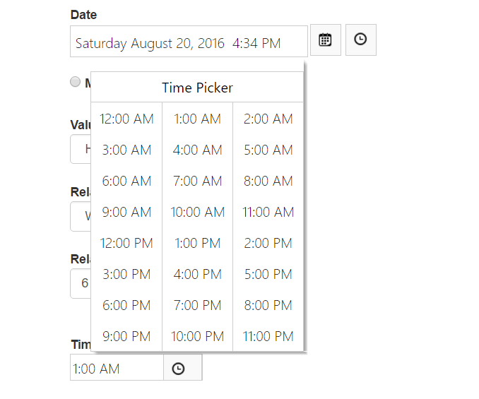Open the calendar date picker icon
This screenshot has height=399, width=479.
tap(325, 40)
